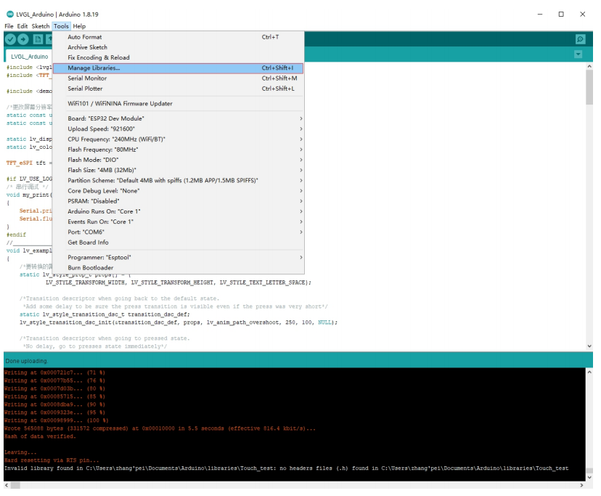Click the Arduino logo in title bar
Screen dimensions: 601x496
coord(9,14)
